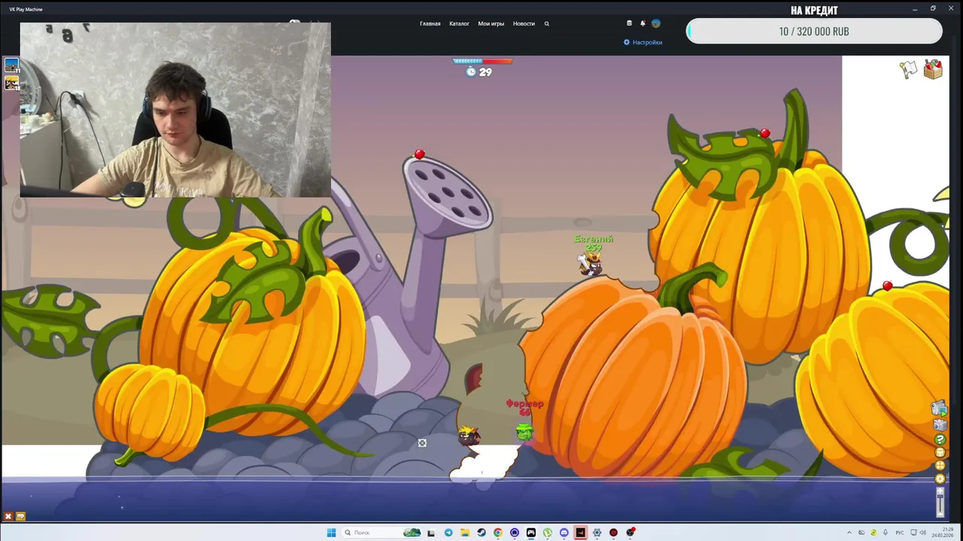The width and height of the screenshot is (963, 541).
Task: Click the white surrender flag icon
Action: pyautogui.click(x=909, y=69)
